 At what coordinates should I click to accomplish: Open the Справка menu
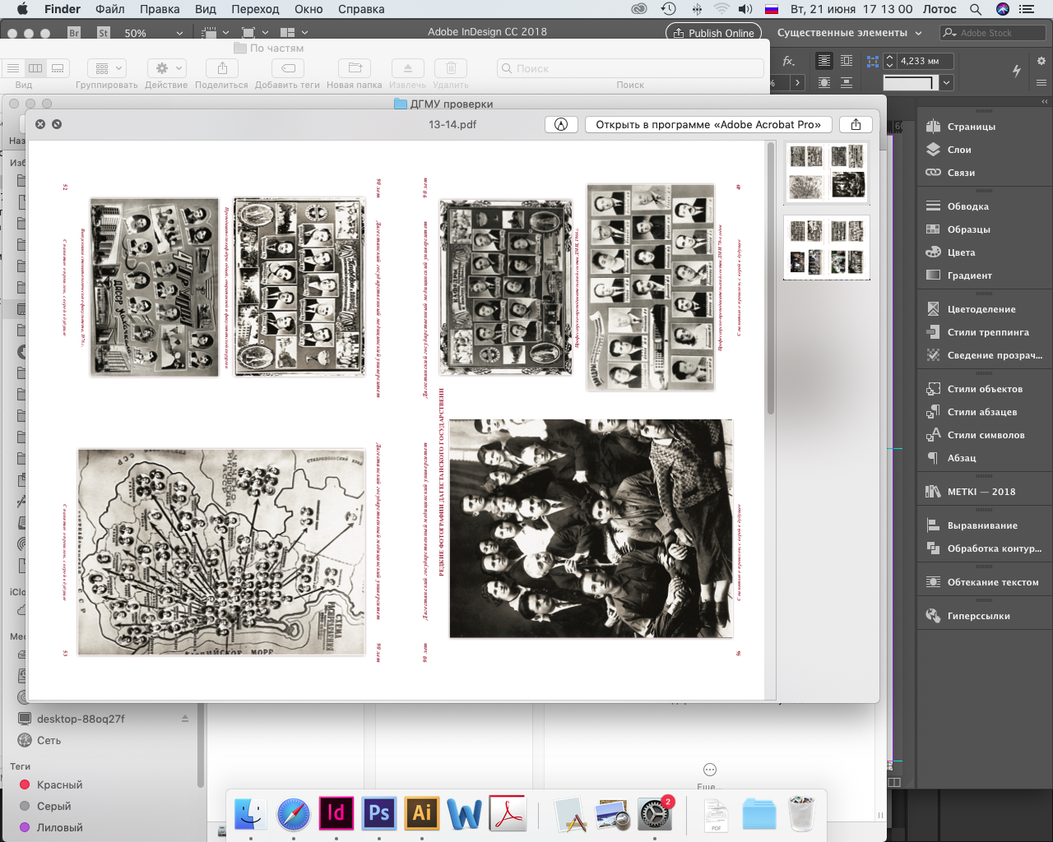click(x=361, y=9)
